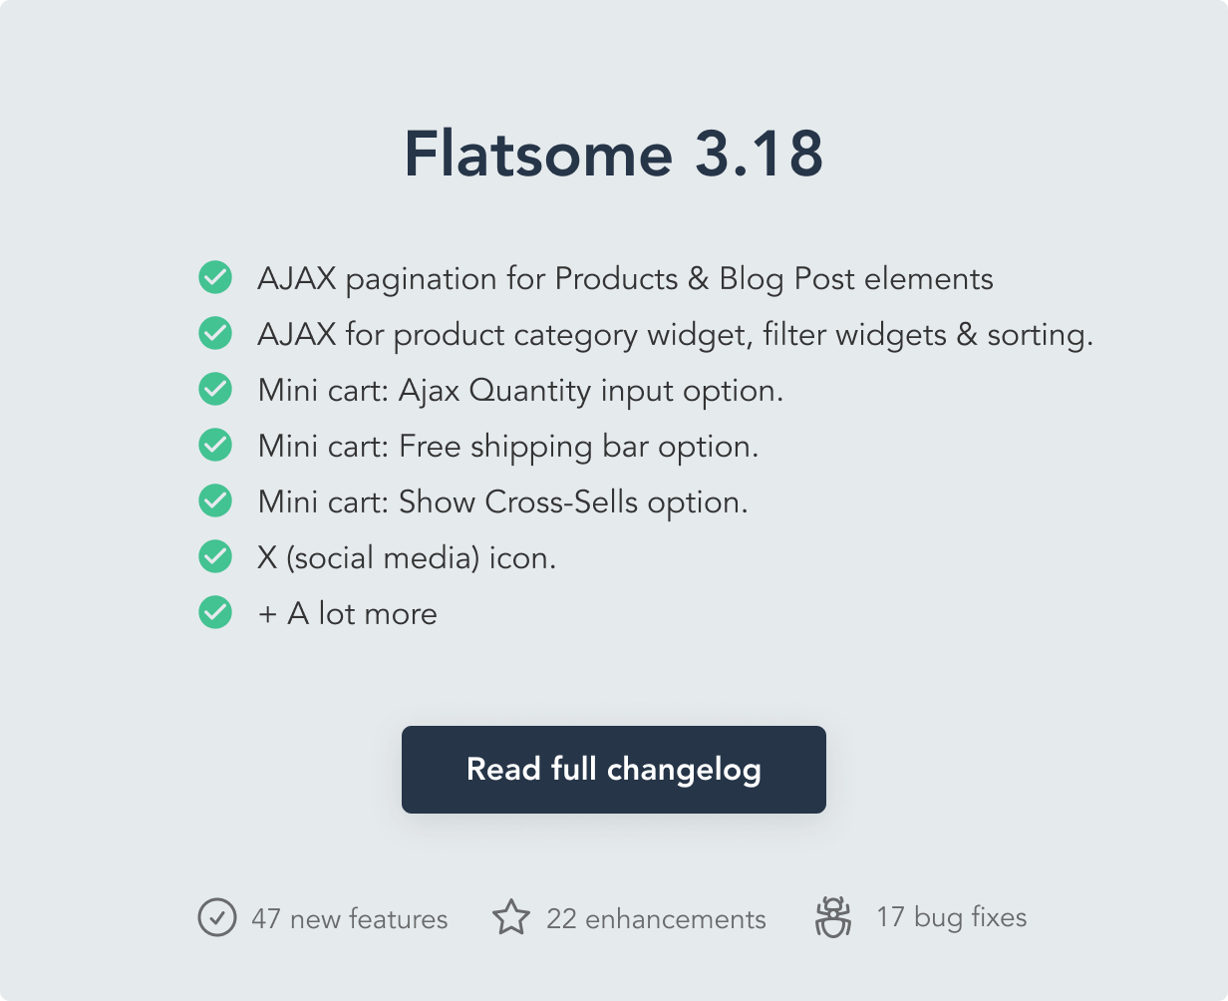Click the checkmark icon beside AJAX pagination feature

[215, 277]
